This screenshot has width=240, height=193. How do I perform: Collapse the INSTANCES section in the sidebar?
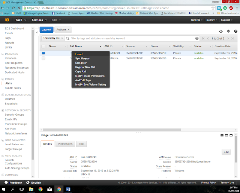(3, 54)
